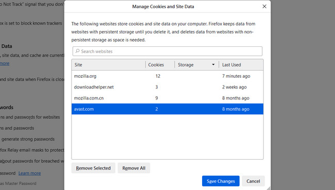Click the Remove All button
Viewport: 335px width, 190px height.
[x=134, y=168]
